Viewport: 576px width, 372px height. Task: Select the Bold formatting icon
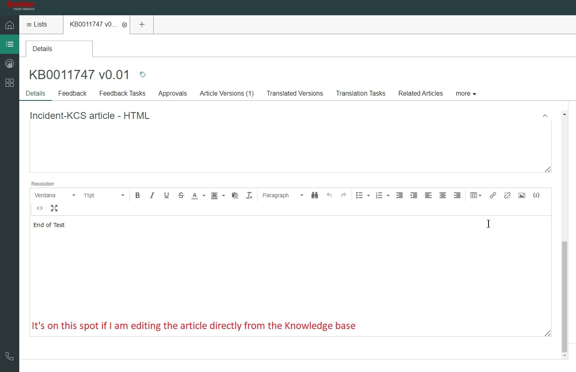pos(138,195)
